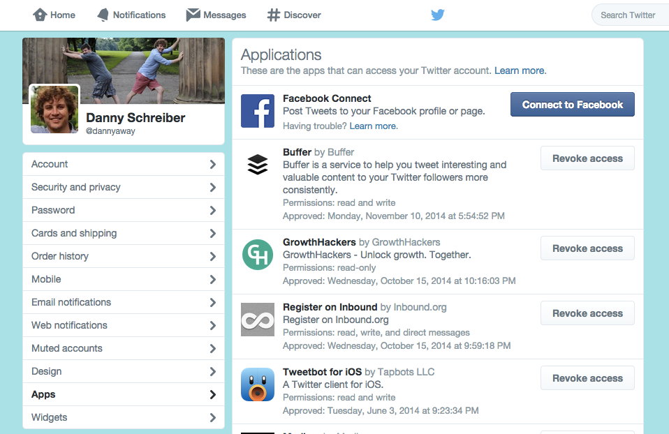Click the Discover hashtag icon
Image resolution: width=669 pixels, height=434 pixels.
[274, 15]
